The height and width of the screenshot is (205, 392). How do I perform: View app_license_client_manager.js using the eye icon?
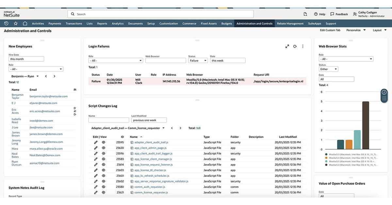click(x=104, y=159)
